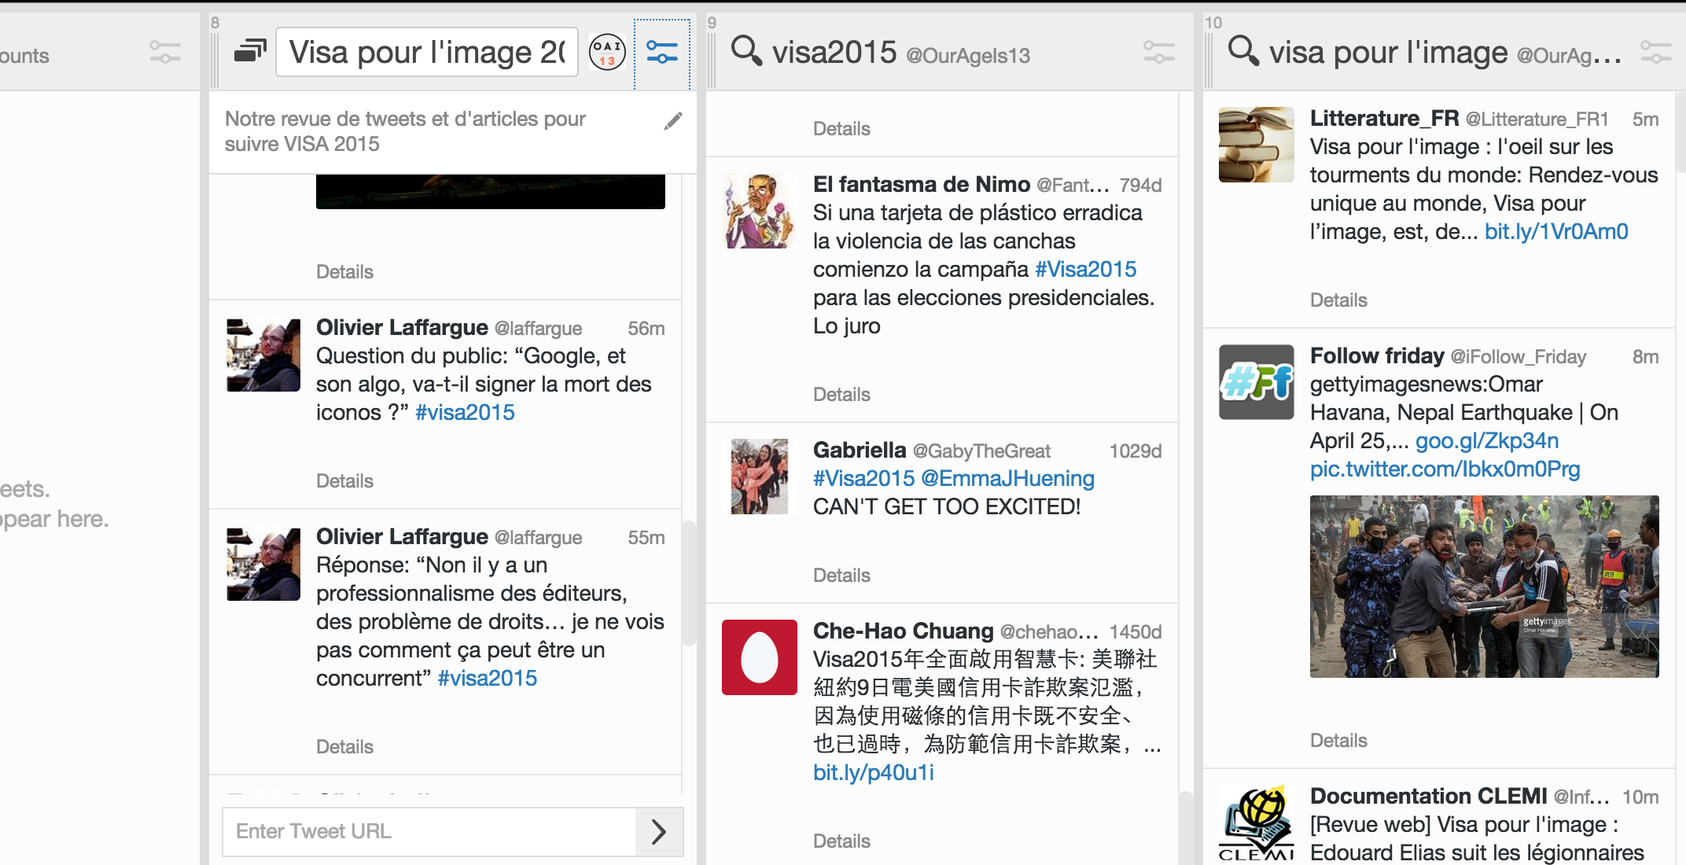1686x865 pixels.
Task: Expand Details of the Réponse tweet
Action: [x=344, y=747]
